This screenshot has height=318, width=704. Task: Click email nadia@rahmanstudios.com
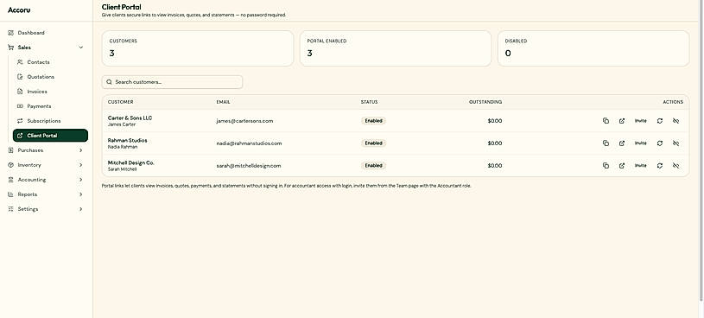(x=249, y=143)
